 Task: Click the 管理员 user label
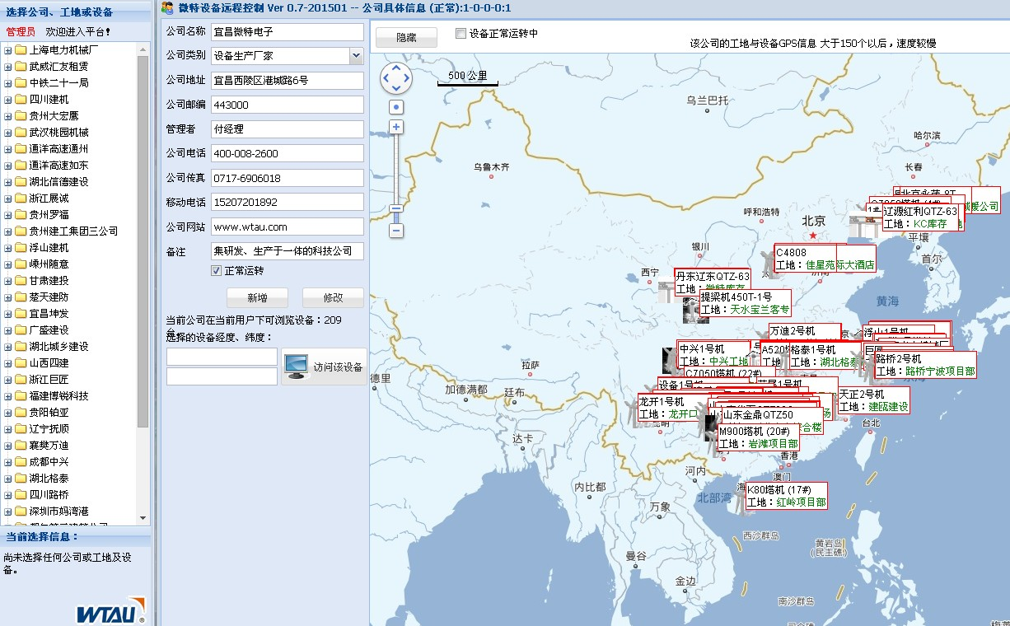point(21,31)
